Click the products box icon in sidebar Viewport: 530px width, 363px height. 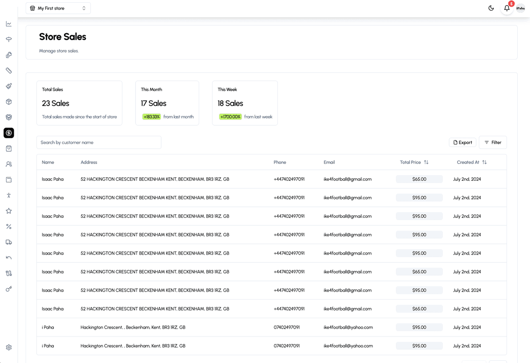(9, 101)
